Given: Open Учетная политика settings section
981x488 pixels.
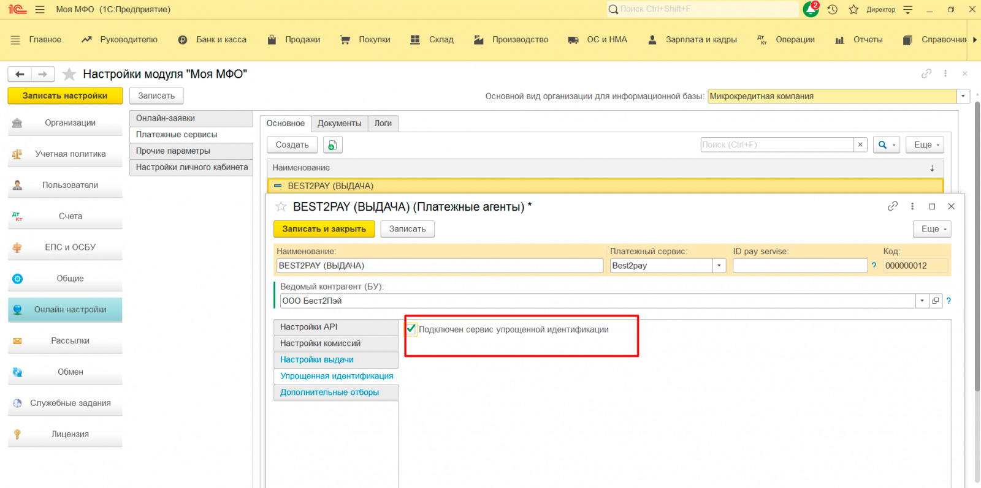Looking at the screenshot, I should pos(65,154).
